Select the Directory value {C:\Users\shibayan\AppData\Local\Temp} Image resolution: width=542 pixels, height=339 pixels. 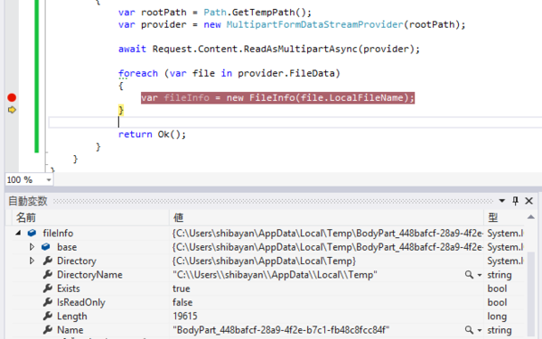[x=264, y=261]
